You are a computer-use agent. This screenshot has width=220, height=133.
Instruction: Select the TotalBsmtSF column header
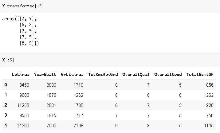tap(200, 75)
